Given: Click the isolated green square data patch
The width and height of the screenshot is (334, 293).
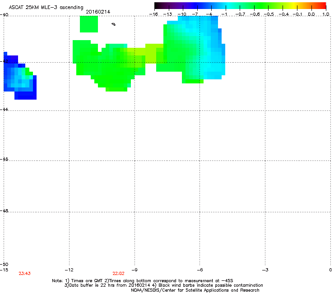Looking at the screenshot, I should point(89,24).
